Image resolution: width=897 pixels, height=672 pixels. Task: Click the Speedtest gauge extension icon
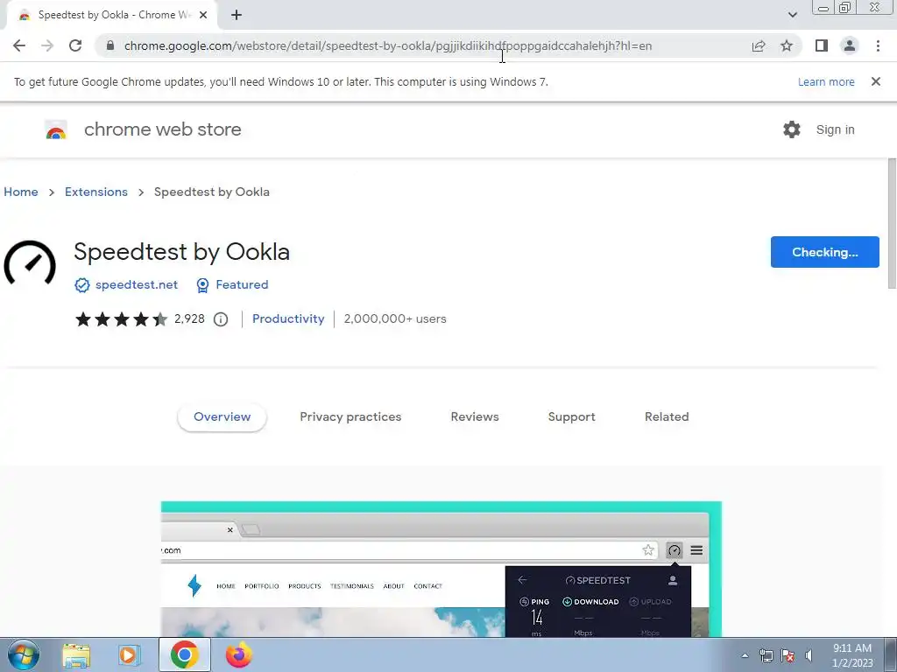pyautogui.click(x=30, y=263)
